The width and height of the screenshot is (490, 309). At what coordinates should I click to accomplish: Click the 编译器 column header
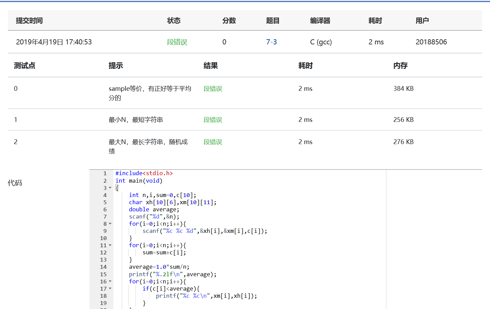pos(320,20)
